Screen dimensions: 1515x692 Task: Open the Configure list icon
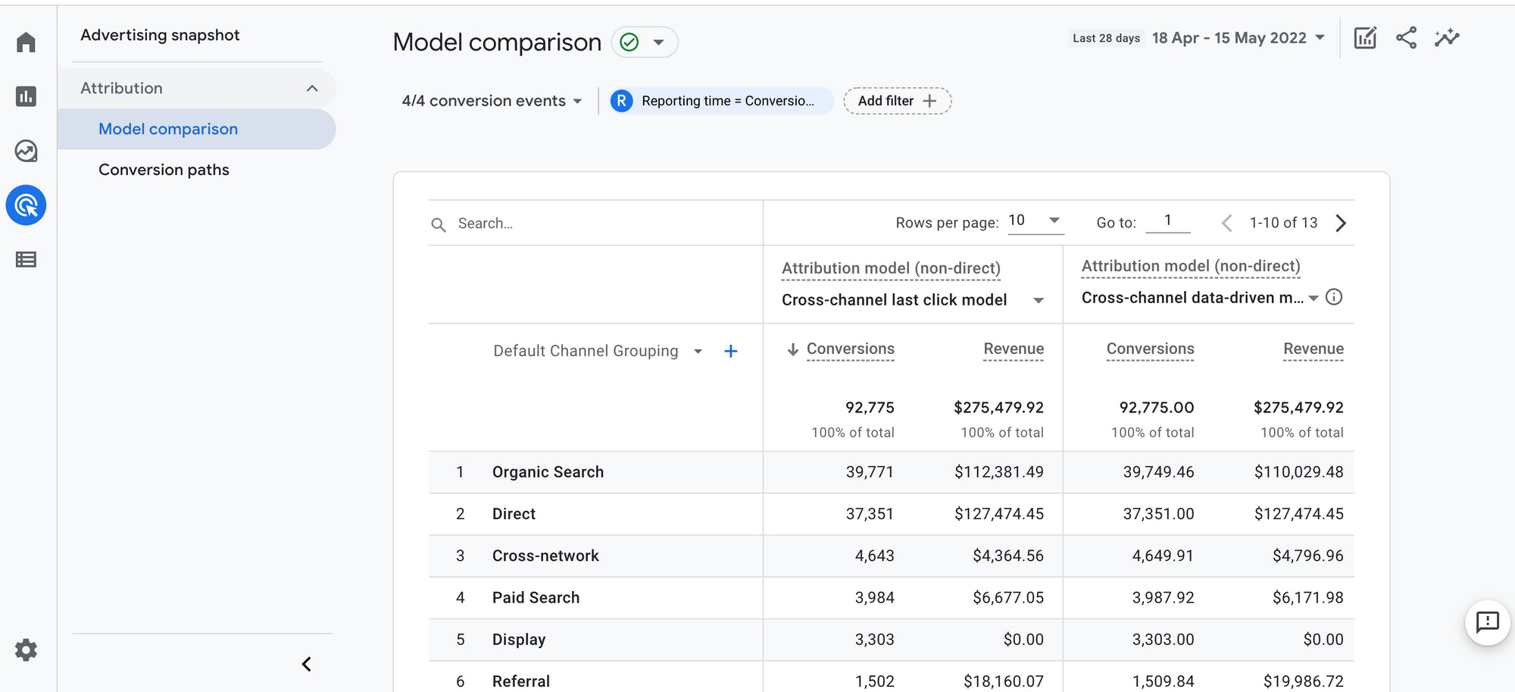pos(26,260)
